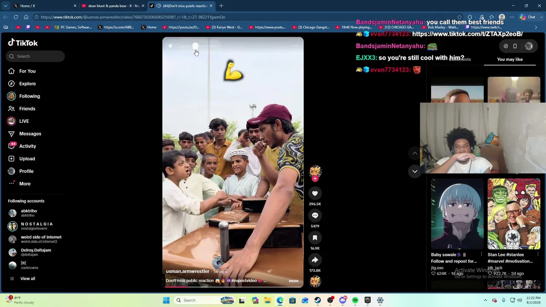Show hidden system tray icons
The height and width of the screenshot is (307, 546).
click(485, 301)
